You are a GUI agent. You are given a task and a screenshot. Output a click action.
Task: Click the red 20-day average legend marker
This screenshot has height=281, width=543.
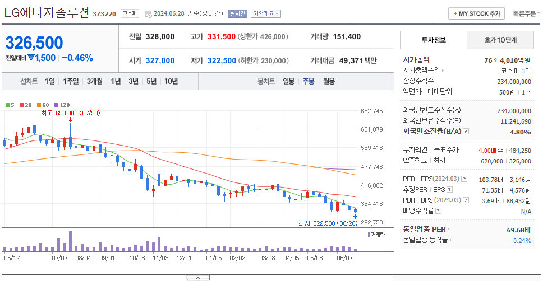[x=21, y=105]
